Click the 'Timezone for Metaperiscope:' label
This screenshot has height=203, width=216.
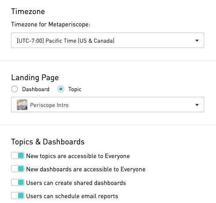point(51,24)
